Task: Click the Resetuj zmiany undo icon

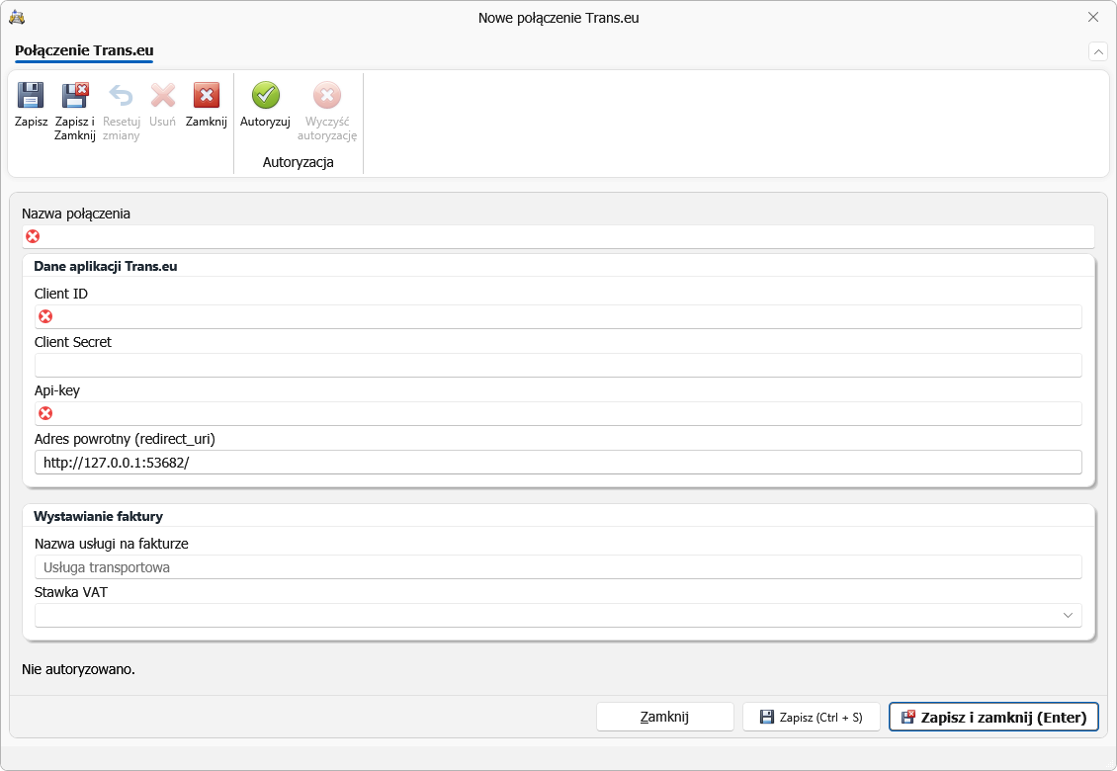Action: 121,95
